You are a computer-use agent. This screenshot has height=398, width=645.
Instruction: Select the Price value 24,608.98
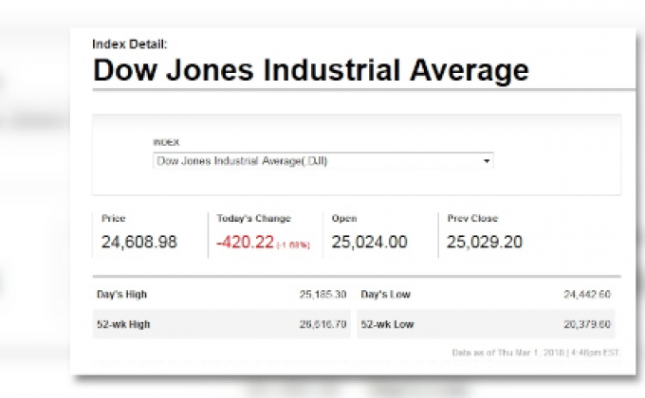pyautogui.click(x=139, y=242)
